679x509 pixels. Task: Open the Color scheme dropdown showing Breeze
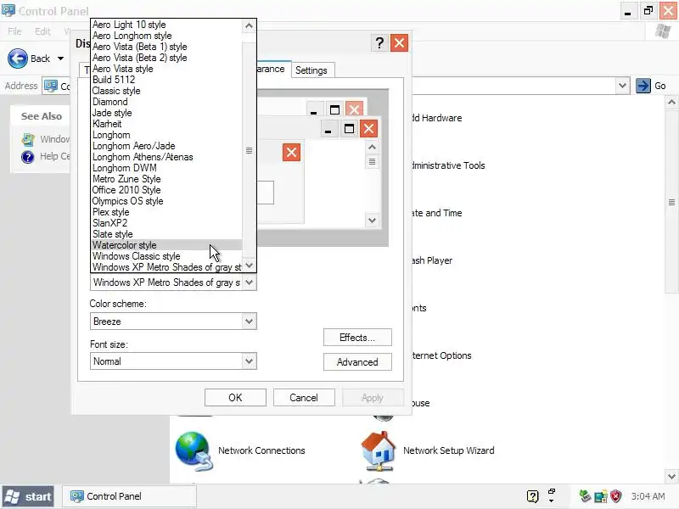click(x=173, y=322)
